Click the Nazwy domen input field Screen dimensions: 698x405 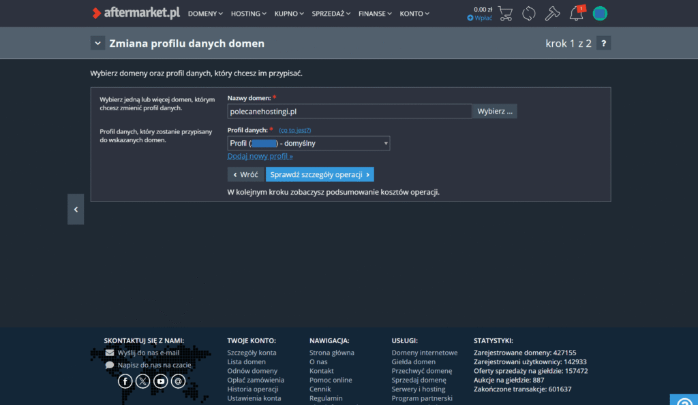349,111
